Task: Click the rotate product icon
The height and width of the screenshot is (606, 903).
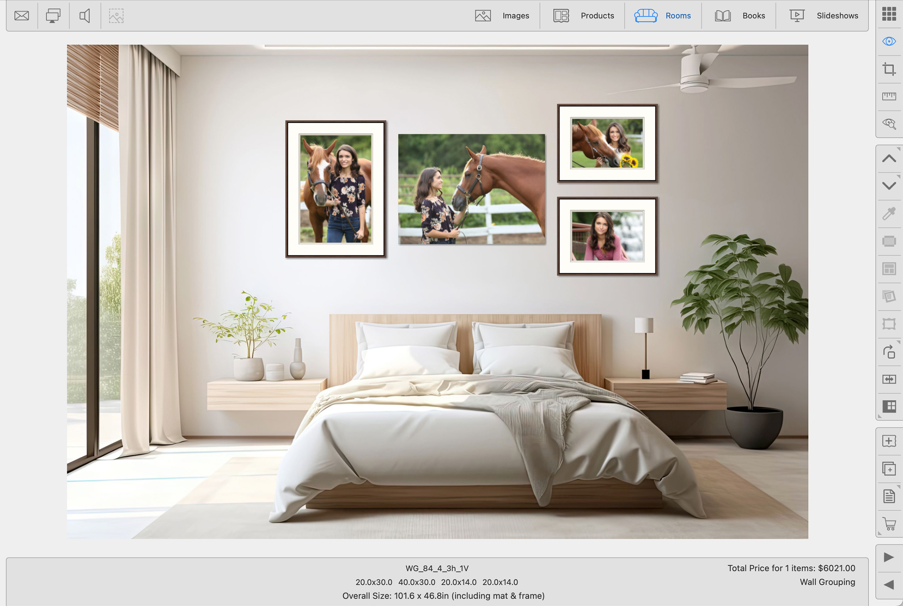Action: point(889,352)
